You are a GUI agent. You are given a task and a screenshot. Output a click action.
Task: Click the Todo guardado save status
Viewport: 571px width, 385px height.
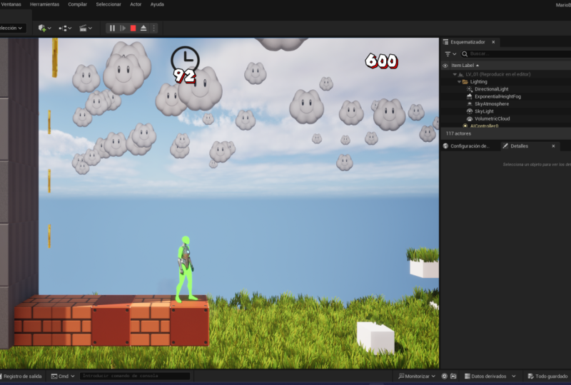(547, 376)
